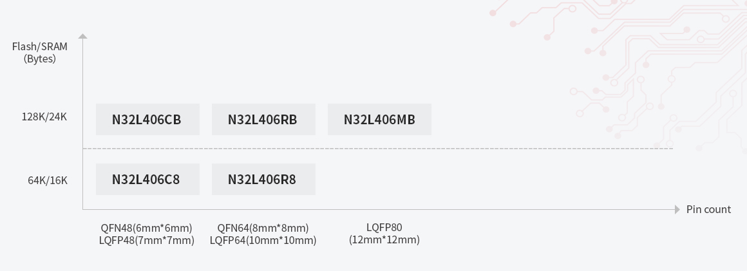Click the LQFP80 package label

384,227
